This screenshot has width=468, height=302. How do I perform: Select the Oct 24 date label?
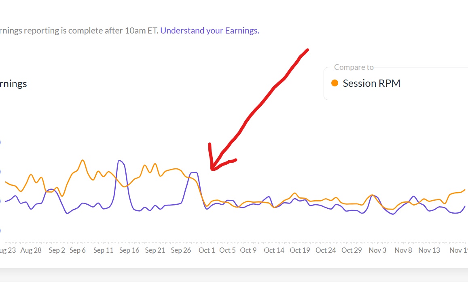pyautogui.click(x=326, y=250)
